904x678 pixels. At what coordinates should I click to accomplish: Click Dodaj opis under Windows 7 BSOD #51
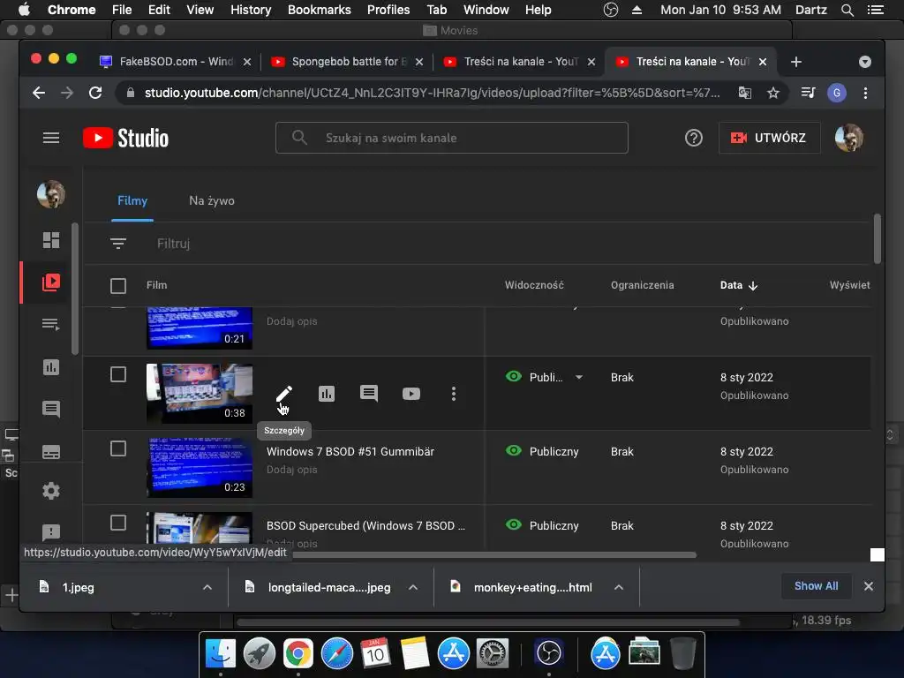click(291, 470)
